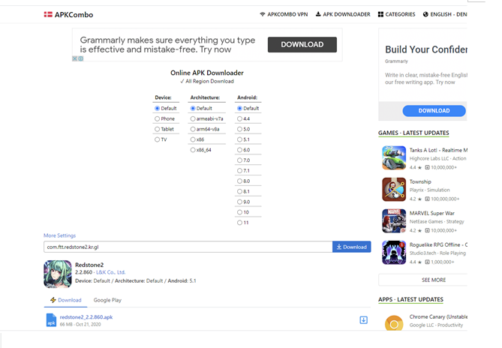
Task: Click Redstone2 app title
Action: [x=89, y=265]
